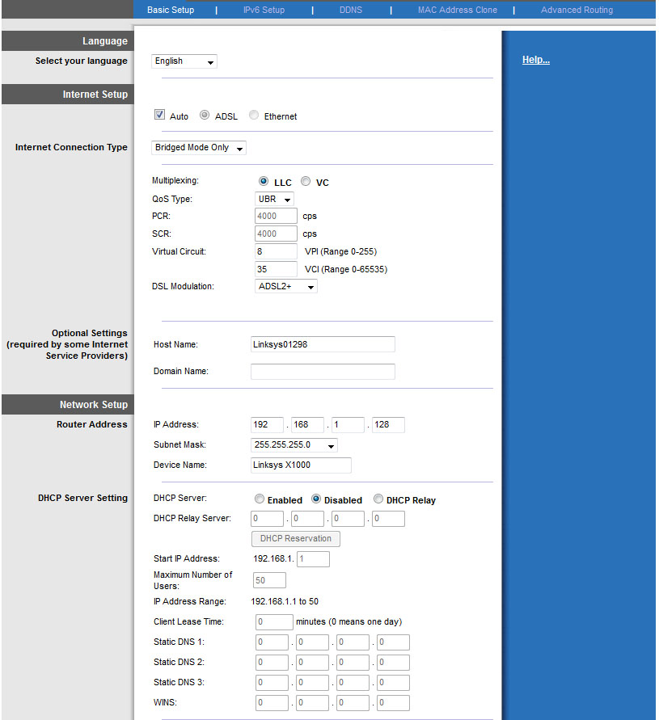Open the Internet Connection Type dropdown
Screen dimensions: 659x720
pyautogui.click(x=199, y=148)
